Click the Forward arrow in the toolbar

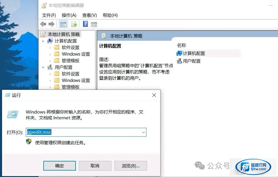pyautogui.click(x=52, y=24)
